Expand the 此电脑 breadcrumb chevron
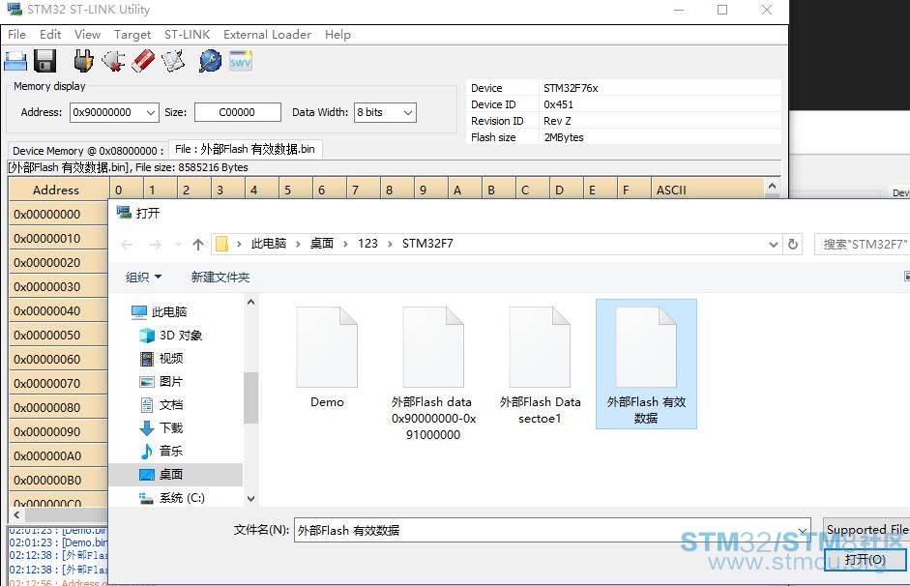Viewport: 910px width, 586px height. [298, 245]
